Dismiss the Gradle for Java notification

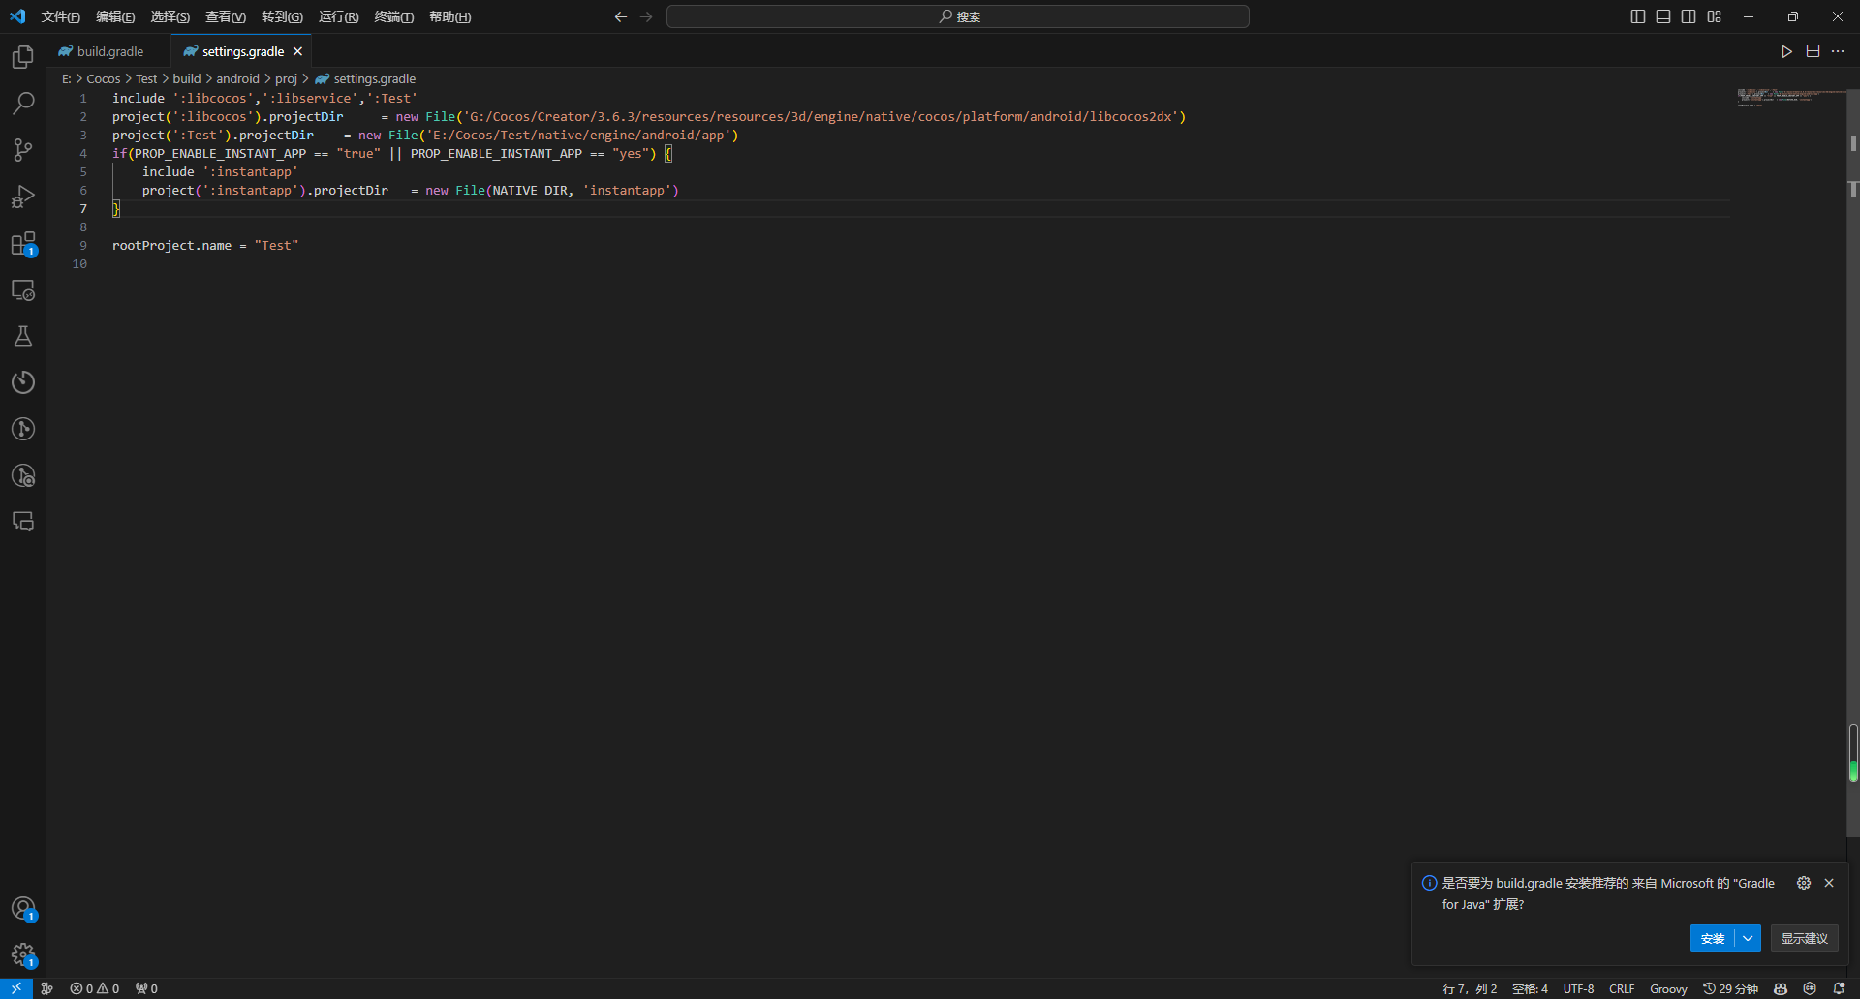[1829, 883]
